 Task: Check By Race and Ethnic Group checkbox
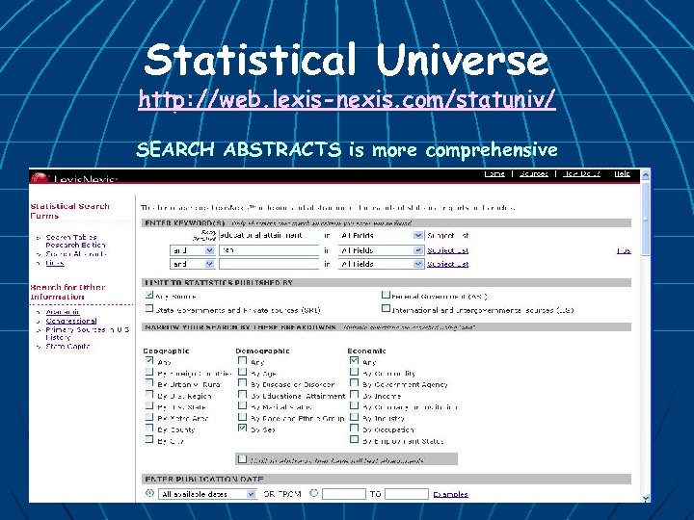pyautogui.click(x=242, y=417)
